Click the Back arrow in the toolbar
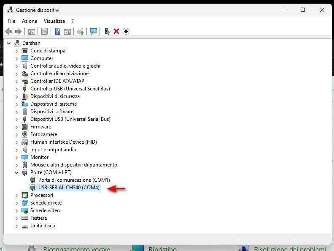 pos(9,31)
